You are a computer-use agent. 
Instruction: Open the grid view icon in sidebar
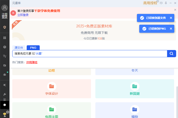point(4,38)
